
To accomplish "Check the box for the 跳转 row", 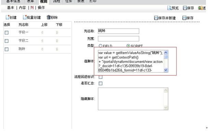I will [x=6, y=49].
